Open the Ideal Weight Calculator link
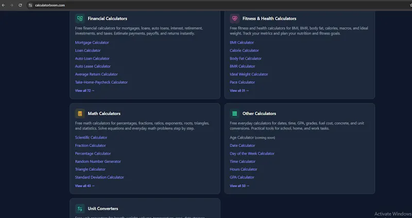Image resolution: width=412 pixels, height=218 pixels. coord(249,74)
